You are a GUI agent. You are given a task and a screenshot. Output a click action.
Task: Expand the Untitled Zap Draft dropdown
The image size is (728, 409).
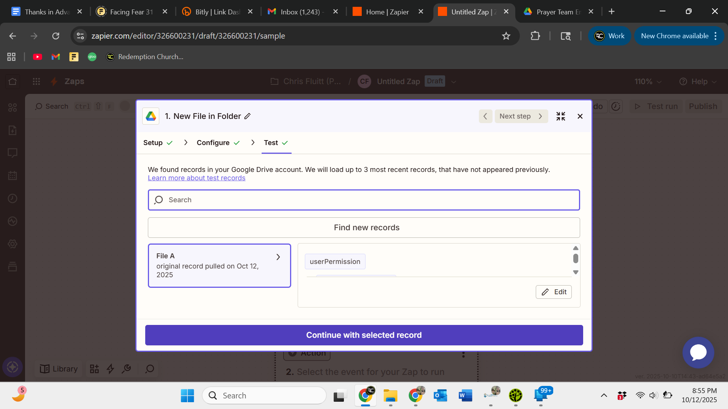point(453,81)
